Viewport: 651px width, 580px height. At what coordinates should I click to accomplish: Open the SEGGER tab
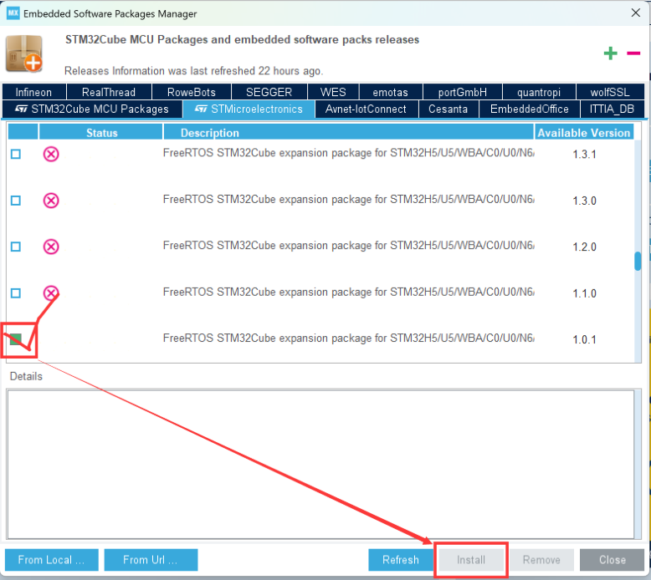click(269, 92)
